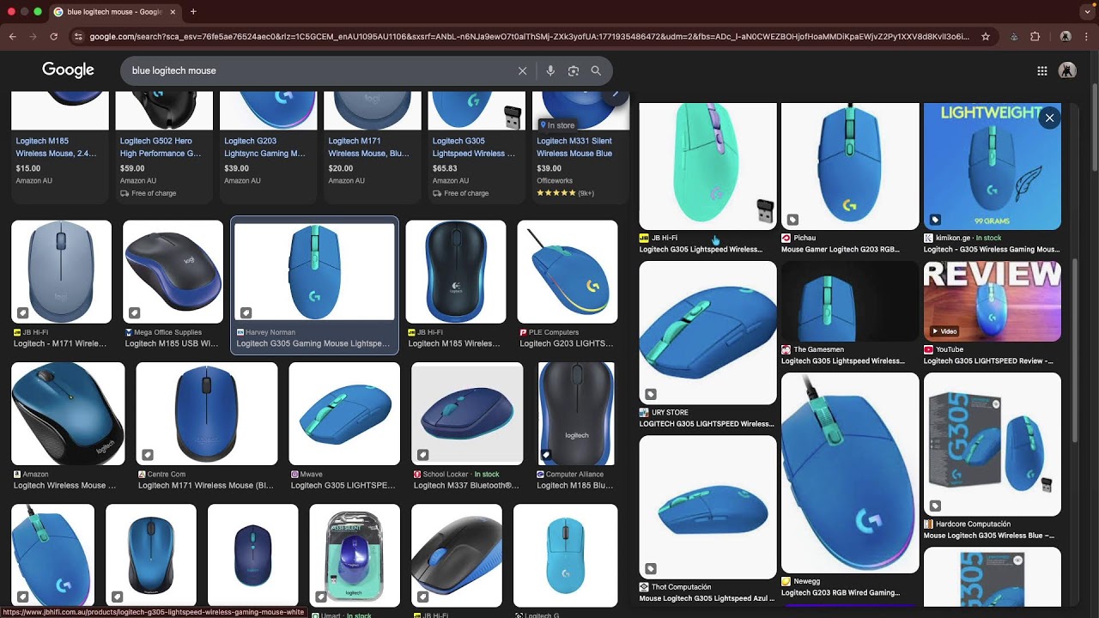The height and width of the screenshot is (618, 1099).
Task: Click the Officeworks five-star rating (9k+)
Action: coord(565,193)
